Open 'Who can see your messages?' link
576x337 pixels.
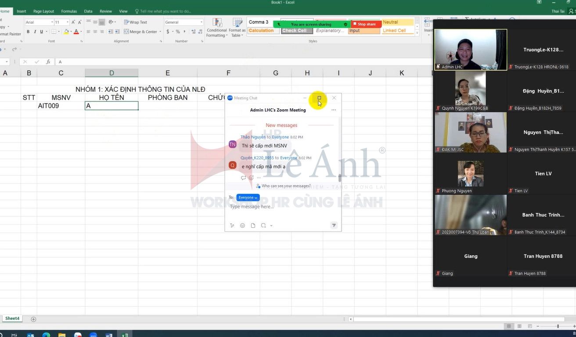click(285, 186)
